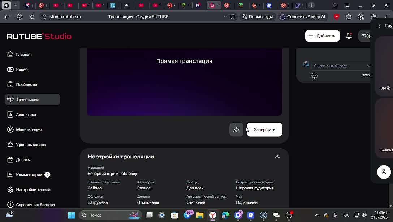Image resolution: width=393 pixels, height=222 pixels.
Task: Open Roblox from the taskbar
Action: click(x=251, y=215)
